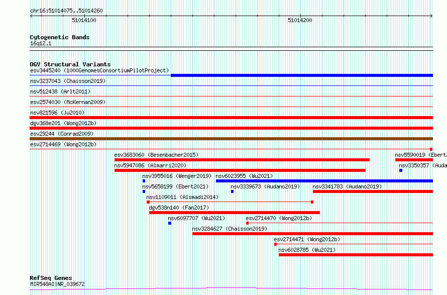Image resolution: width=447 pixels, height=295 pixels.
Task: Click red start marker of esv2714471
Action: tap(275, 244)
